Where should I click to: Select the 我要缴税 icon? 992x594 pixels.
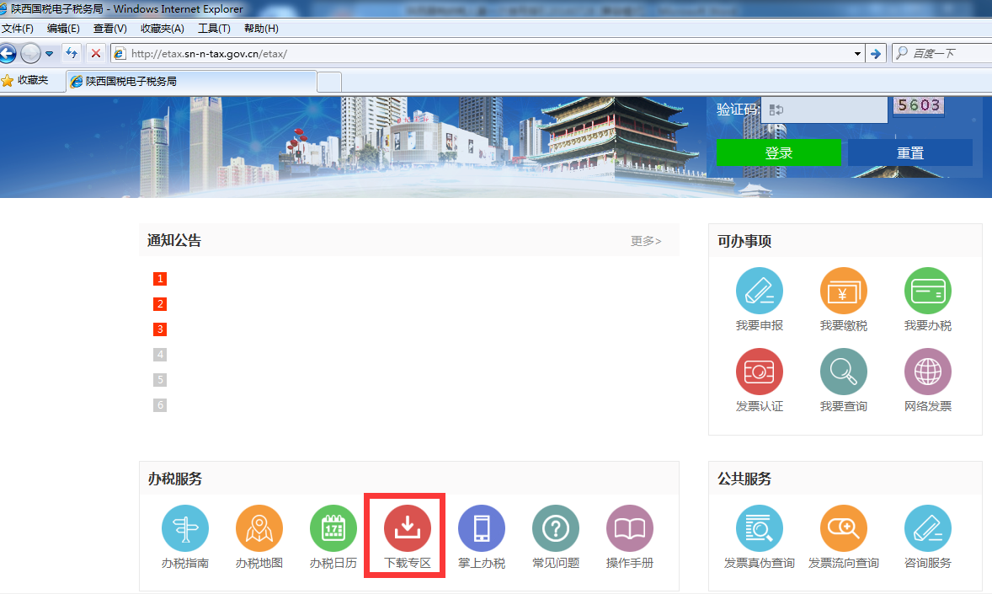click(x=843, y=290)
